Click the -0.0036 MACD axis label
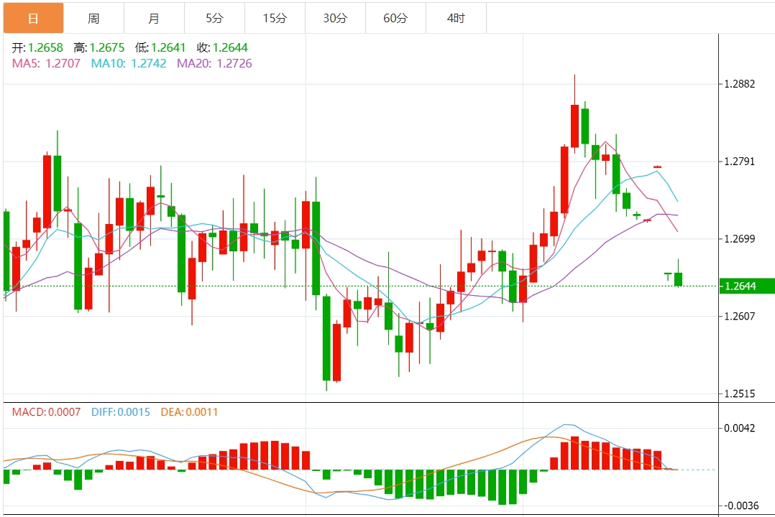The width and height of the screenshot is (775, 517). [x=741, y=506]
